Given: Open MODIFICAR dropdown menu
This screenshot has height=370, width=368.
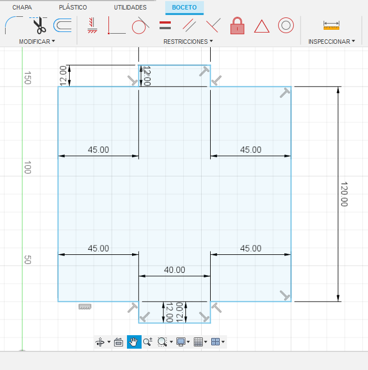Looking at the screenshot, I should 37,42.
